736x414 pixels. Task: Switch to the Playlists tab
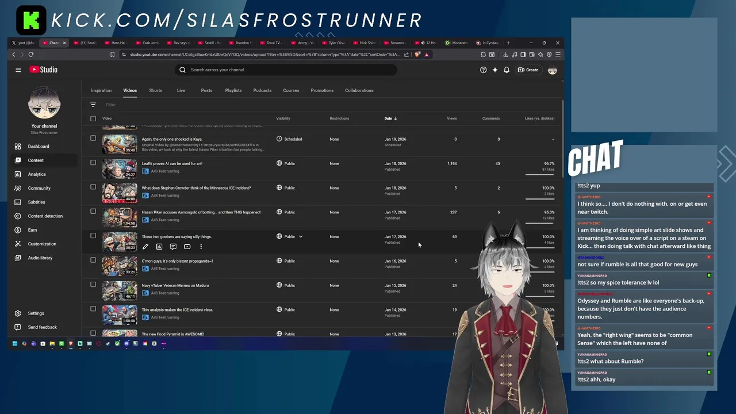coord(233,90)
